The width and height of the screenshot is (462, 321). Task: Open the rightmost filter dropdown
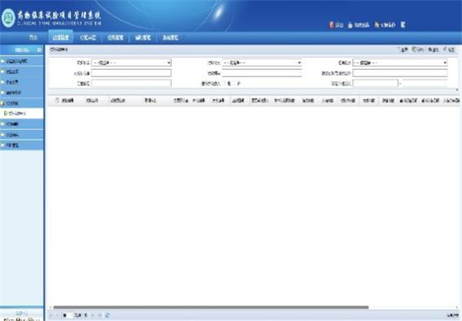pyautogui.click(x=399, y=63)
